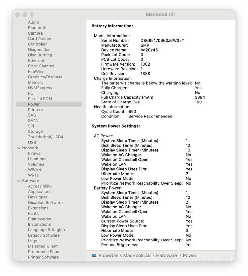Open the Controller entry
Viewport: 248px width, 276px height.
coord(37,44)
